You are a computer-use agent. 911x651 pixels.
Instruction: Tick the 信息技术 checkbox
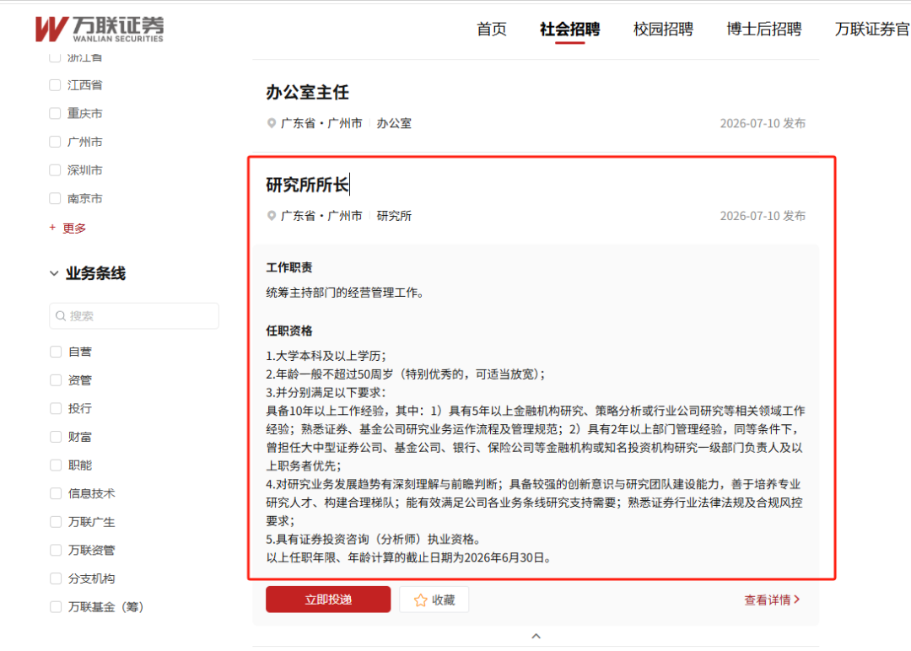point(56,493)
